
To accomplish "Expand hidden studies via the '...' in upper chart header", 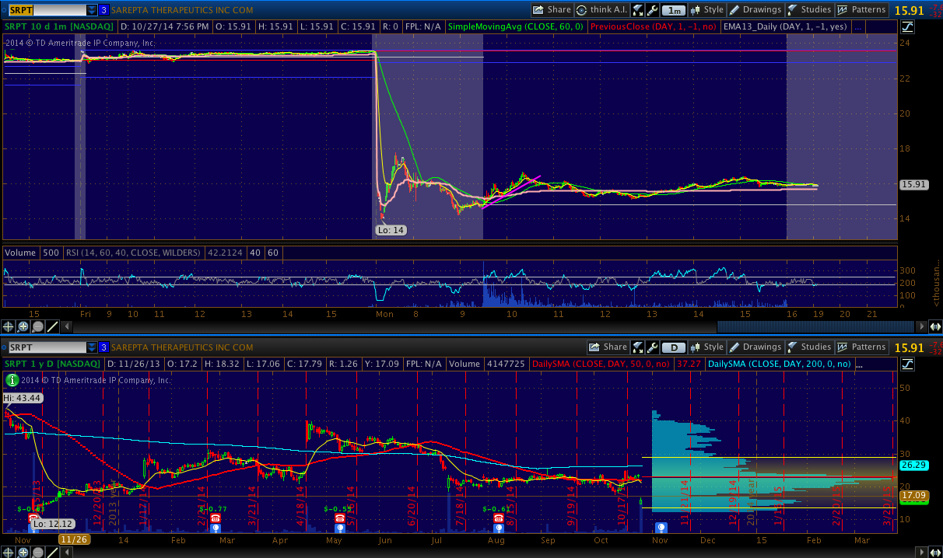I will 857,26.
